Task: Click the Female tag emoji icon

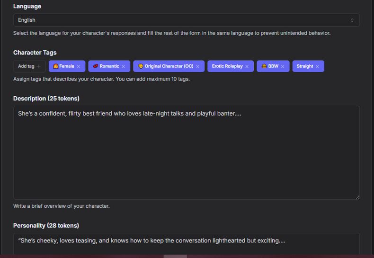Action: click(x=56, y=66)
